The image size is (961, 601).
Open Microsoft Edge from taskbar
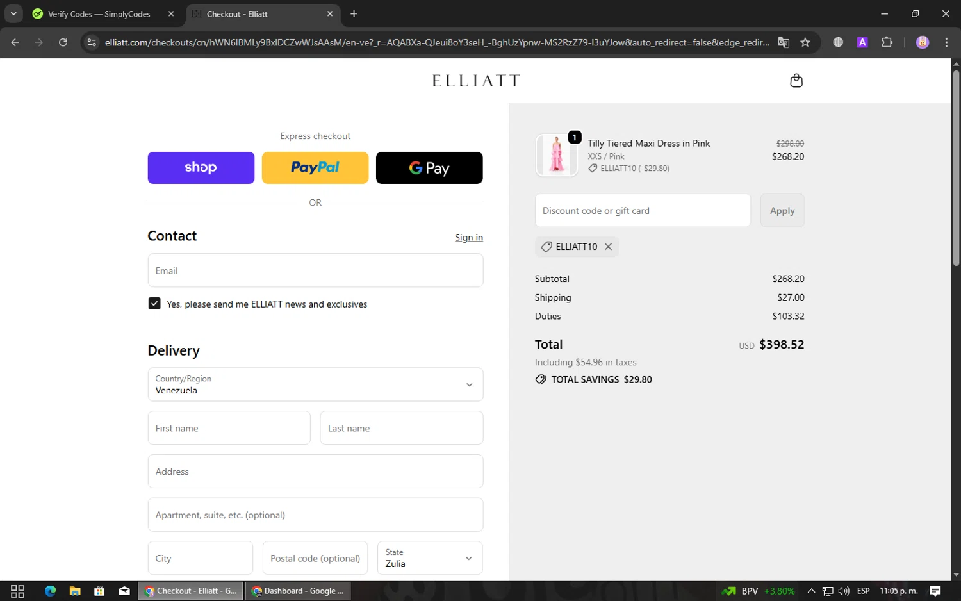click(51, 591)
